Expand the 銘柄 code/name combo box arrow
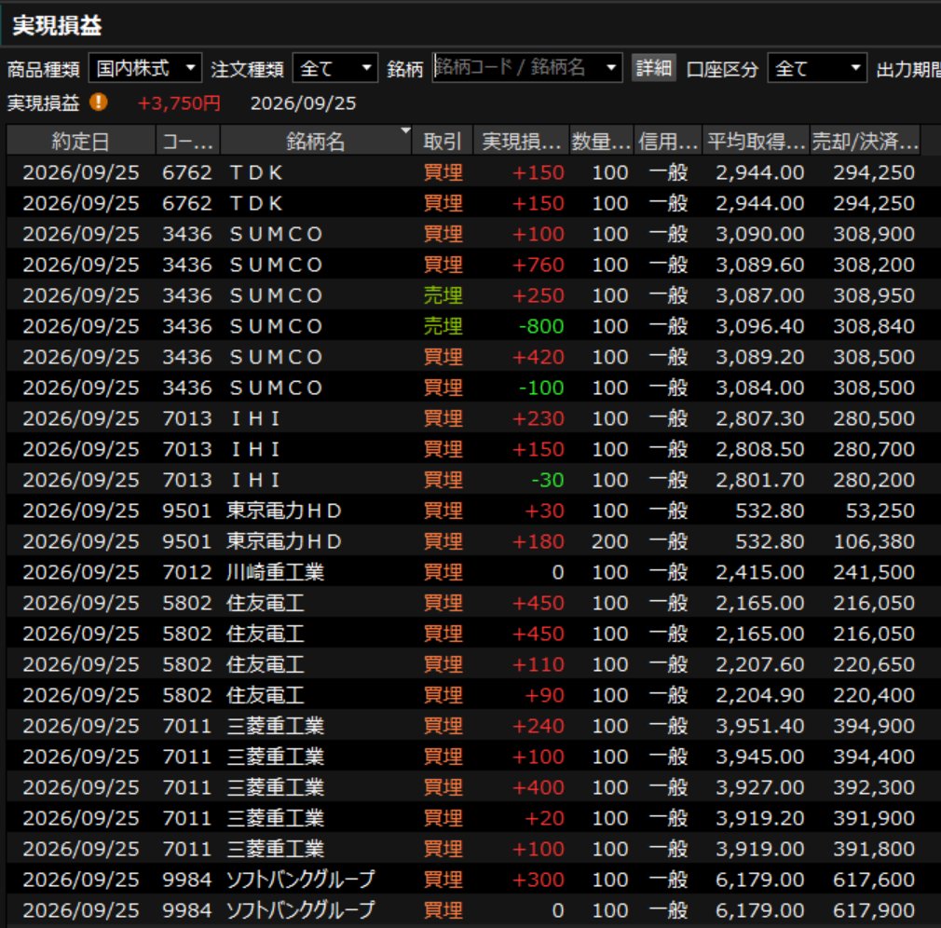The width and height of the screenshot is (941, 928). pyautogui.click(x=611, y=67)
